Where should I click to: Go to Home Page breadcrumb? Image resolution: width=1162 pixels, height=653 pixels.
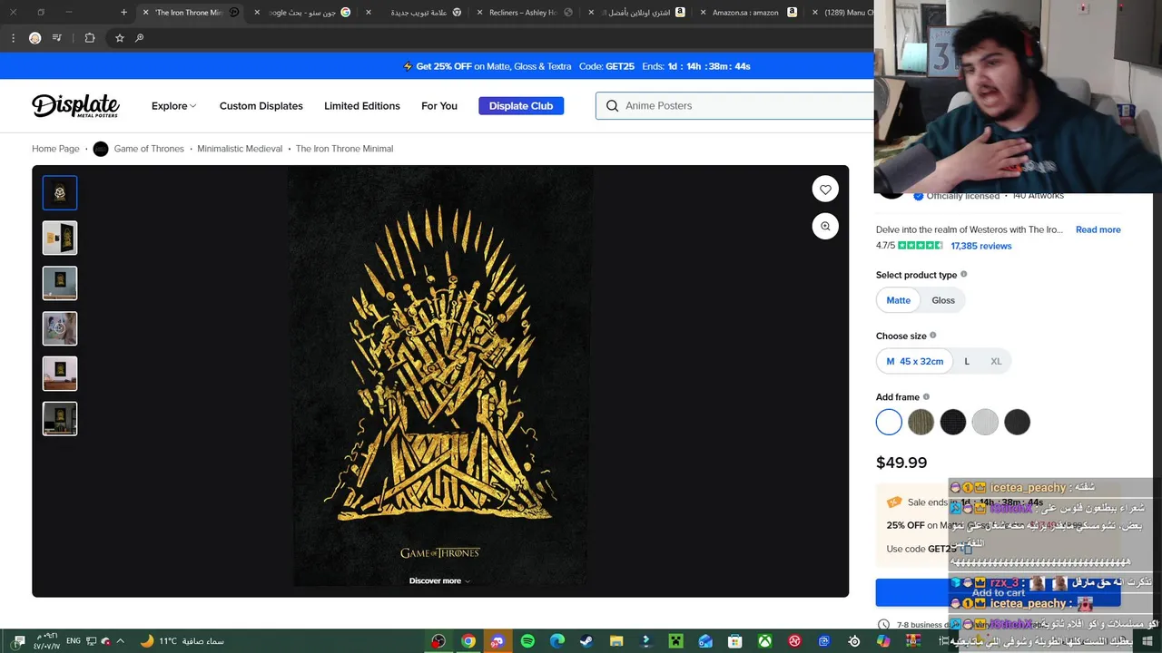tap(55, 149)
